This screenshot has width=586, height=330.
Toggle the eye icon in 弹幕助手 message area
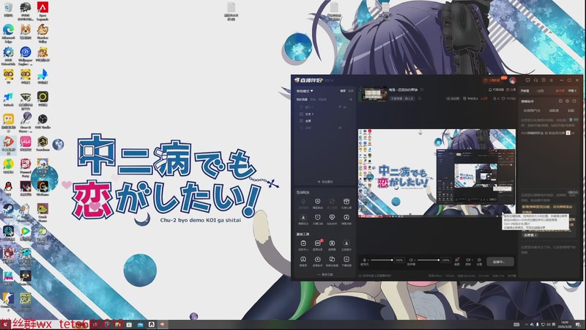click(x=576, y=120)
